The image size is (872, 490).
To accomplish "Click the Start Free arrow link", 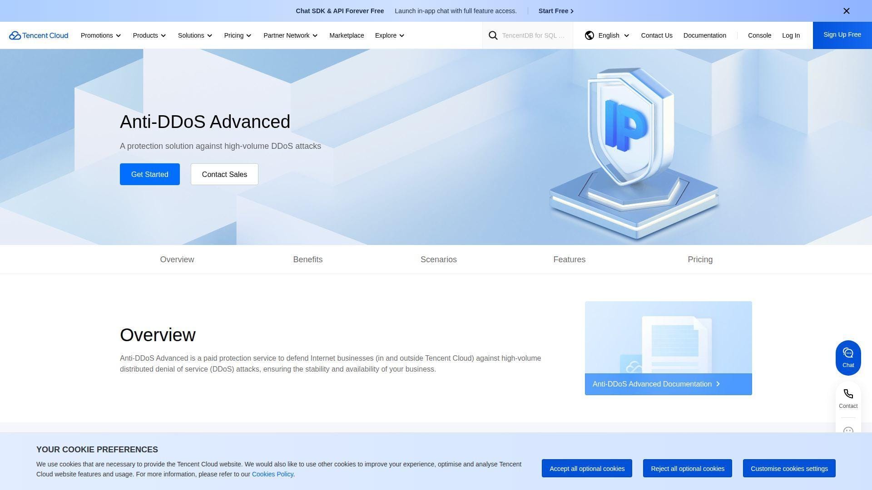I will 556,11.
